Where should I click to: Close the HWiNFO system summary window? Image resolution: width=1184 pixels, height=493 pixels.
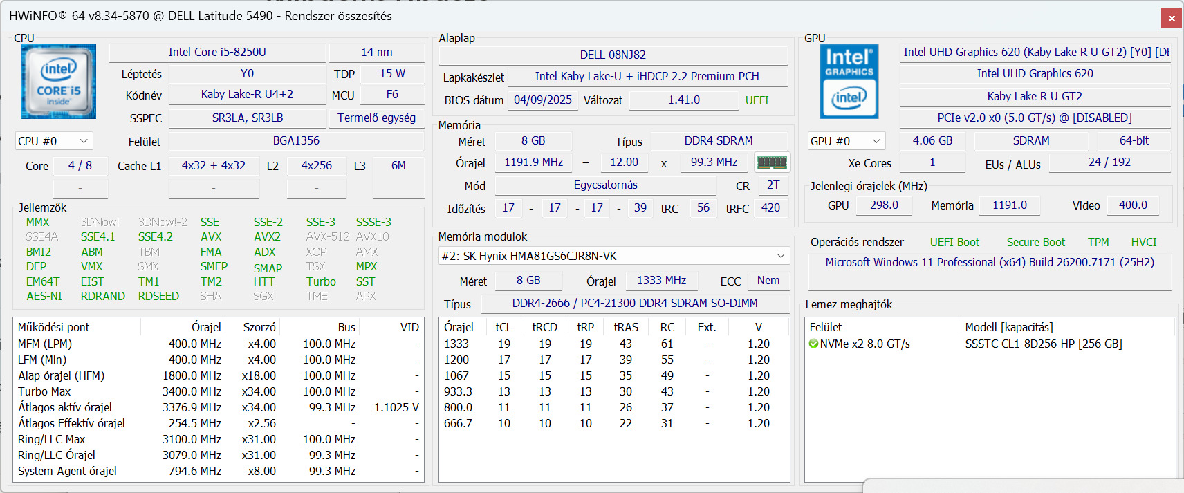click(x=1172, y=18)
